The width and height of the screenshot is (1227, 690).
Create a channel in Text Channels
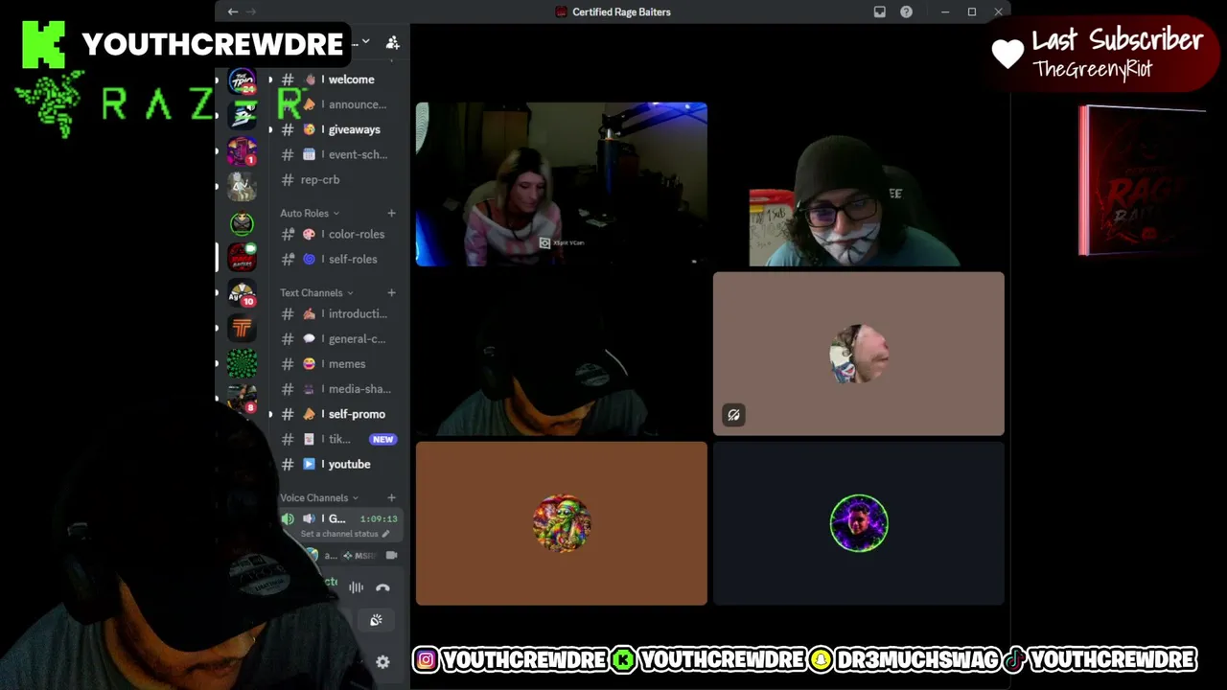[x=391, y=292]
